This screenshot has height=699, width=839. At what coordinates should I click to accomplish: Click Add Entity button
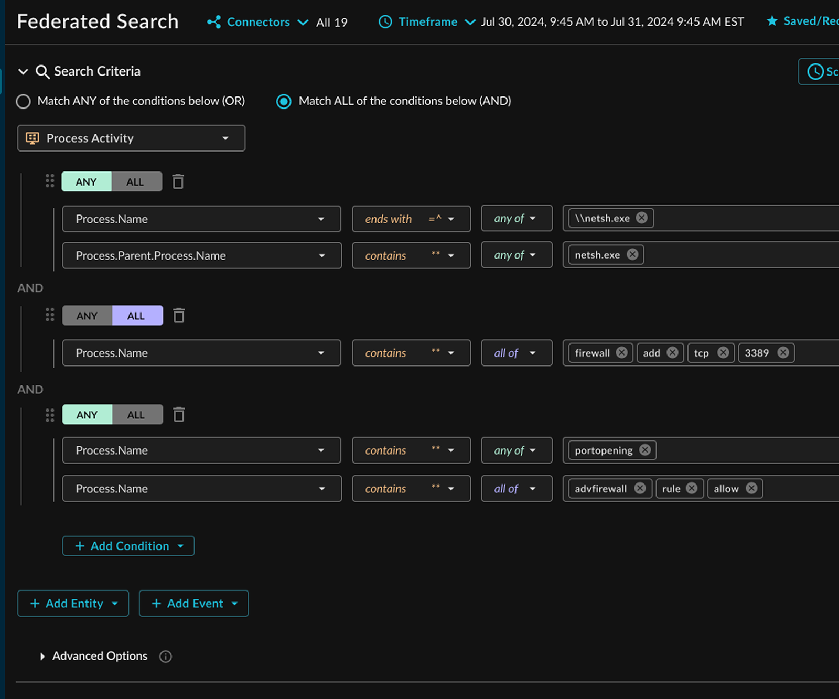[x=73, y=604]
